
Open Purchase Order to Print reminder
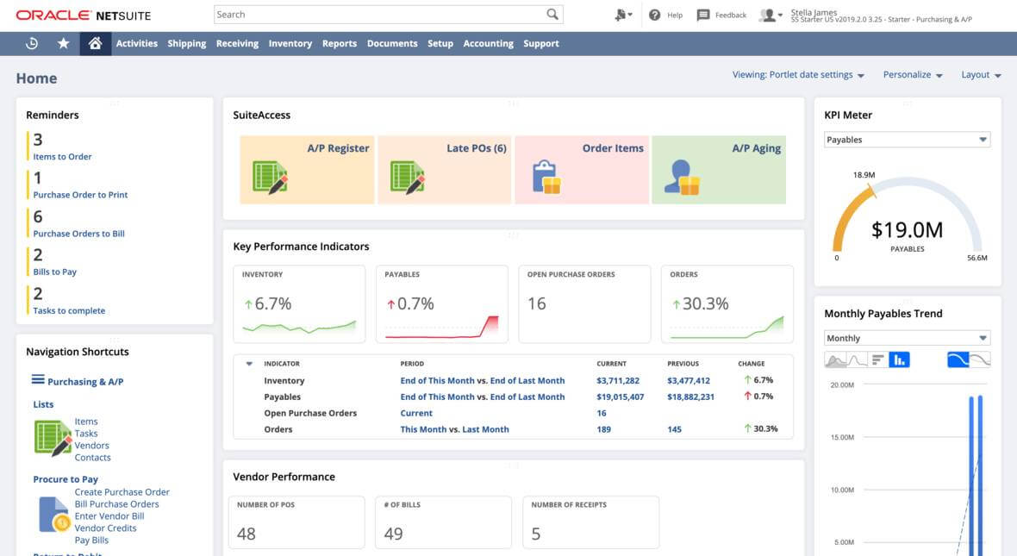click(x=80, y=195)
